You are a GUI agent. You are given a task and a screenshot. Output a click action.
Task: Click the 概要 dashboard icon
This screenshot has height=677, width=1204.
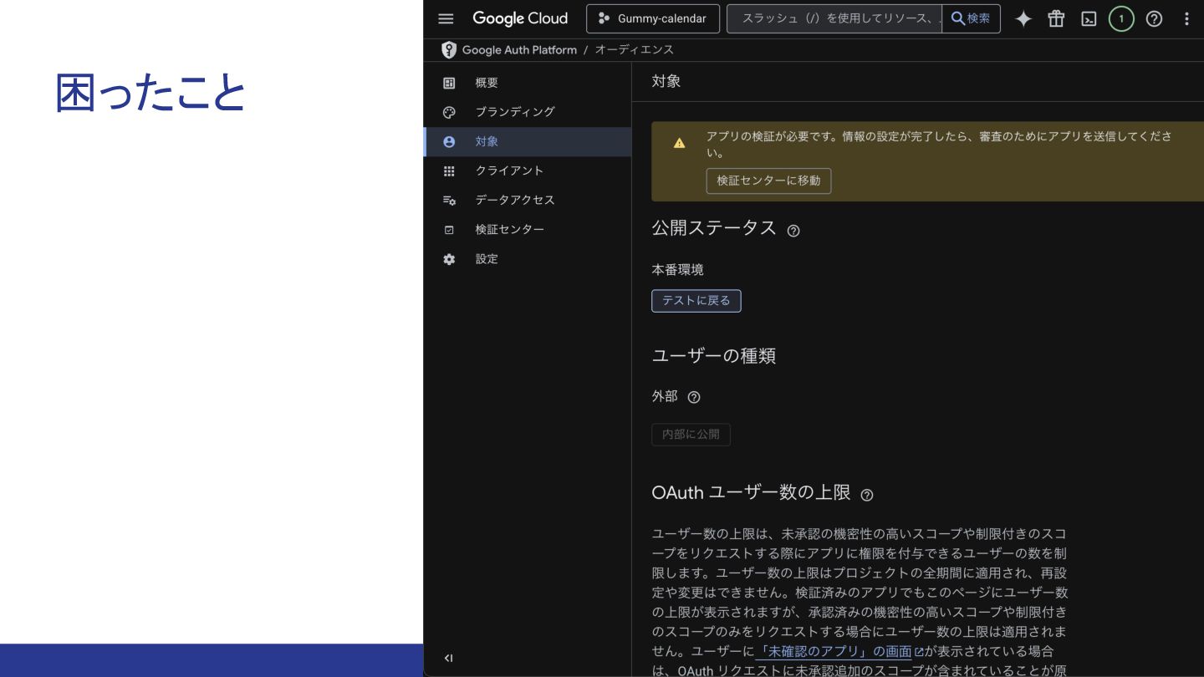449,83
